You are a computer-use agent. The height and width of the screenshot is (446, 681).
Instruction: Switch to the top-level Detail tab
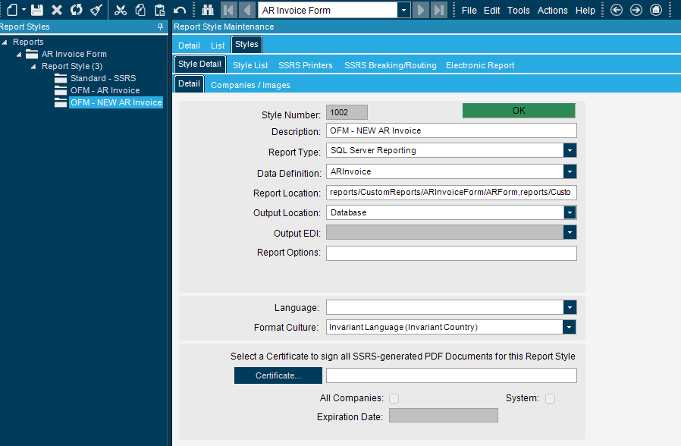[x=189, y=46]
